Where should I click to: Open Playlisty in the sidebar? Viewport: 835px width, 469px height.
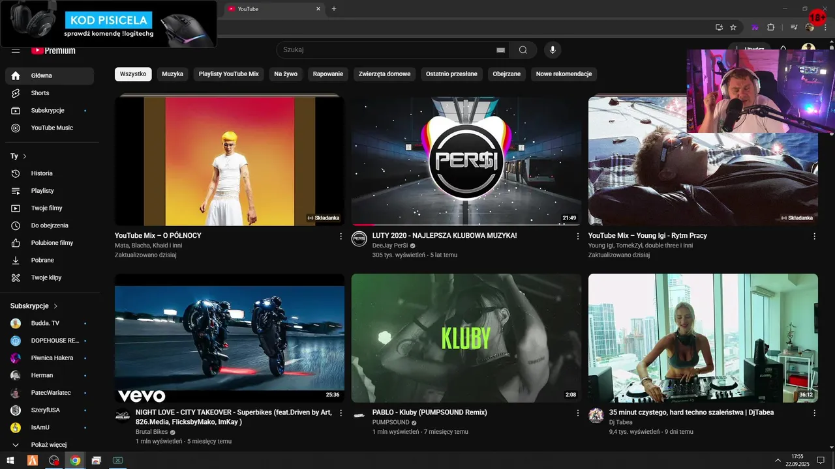tap(50, 191)
